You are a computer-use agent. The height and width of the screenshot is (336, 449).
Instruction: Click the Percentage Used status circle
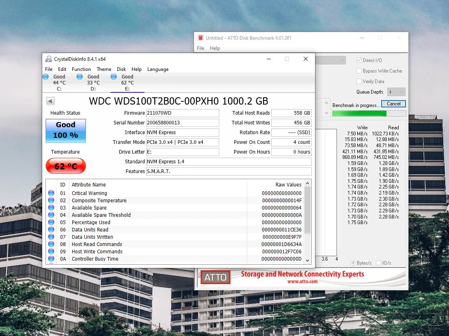click(x=51, y=222)
